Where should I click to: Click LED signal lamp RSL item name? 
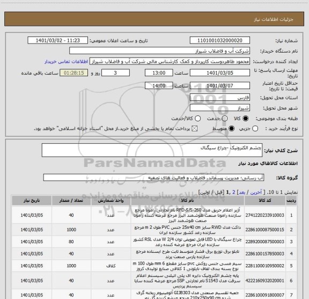pyautogui.click(x=187, y=242)
